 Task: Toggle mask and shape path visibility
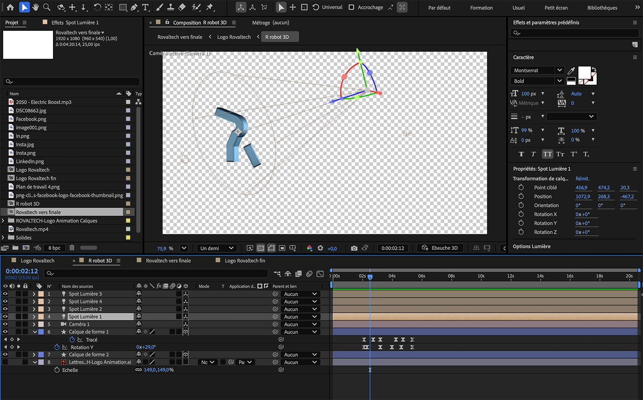click(271, 248)
